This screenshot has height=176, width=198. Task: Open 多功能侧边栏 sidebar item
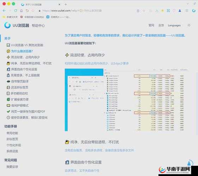17,93
